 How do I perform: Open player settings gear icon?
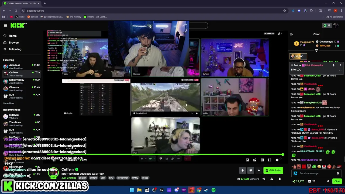[x=277, y=160]
